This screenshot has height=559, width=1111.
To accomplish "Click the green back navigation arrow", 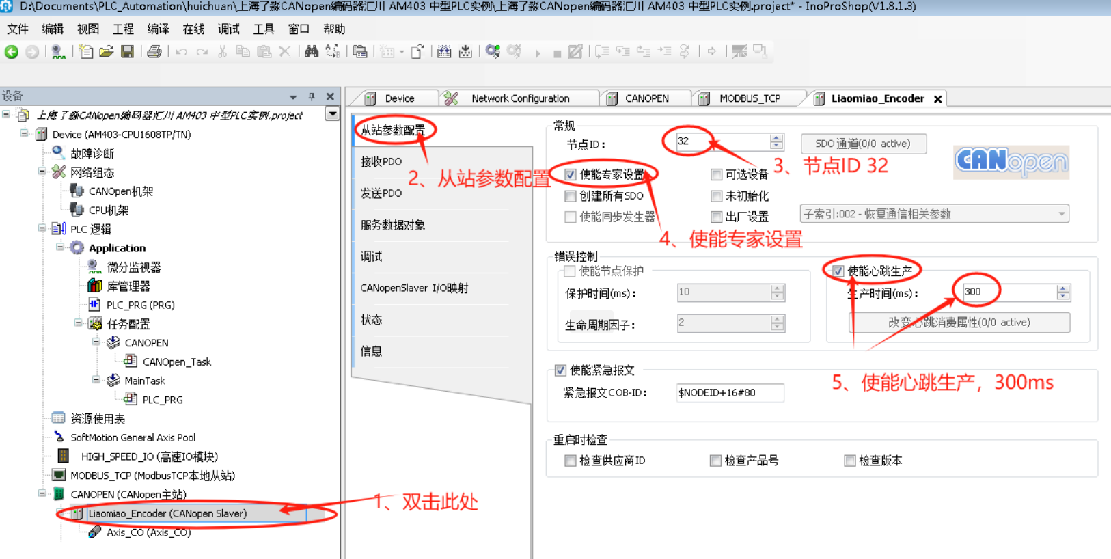I will [x=12, y=52].
